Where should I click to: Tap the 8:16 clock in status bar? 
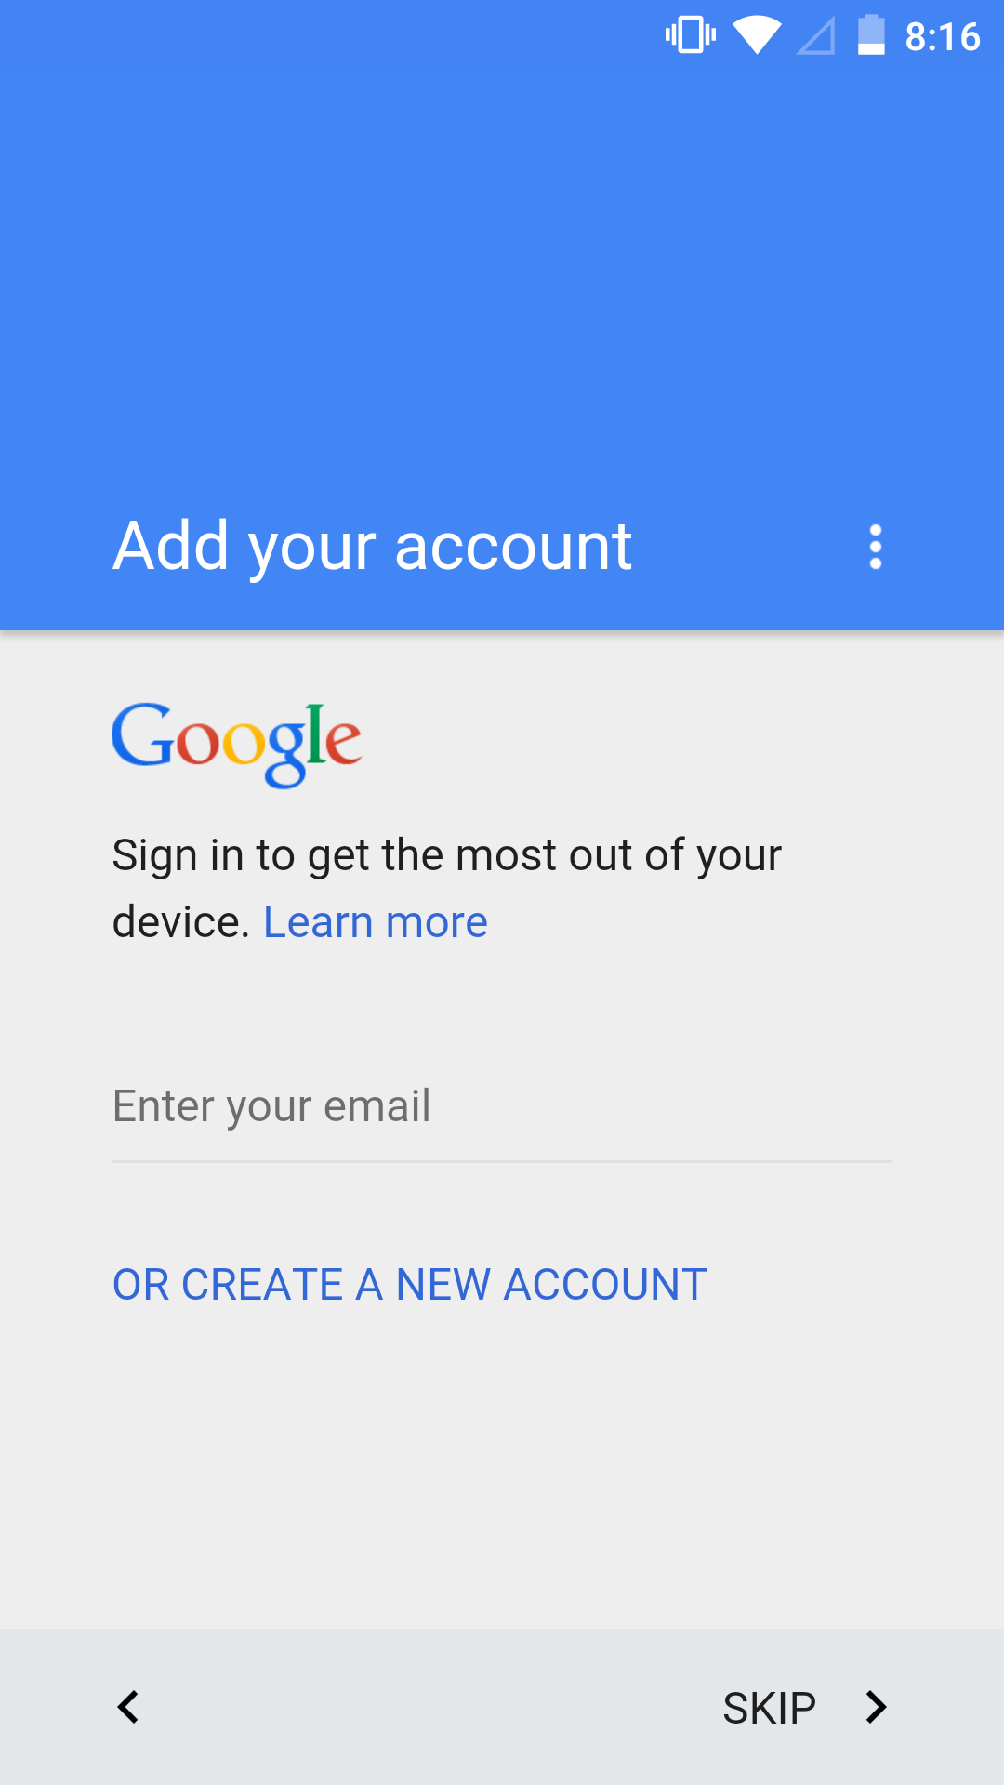pos(943,37)
